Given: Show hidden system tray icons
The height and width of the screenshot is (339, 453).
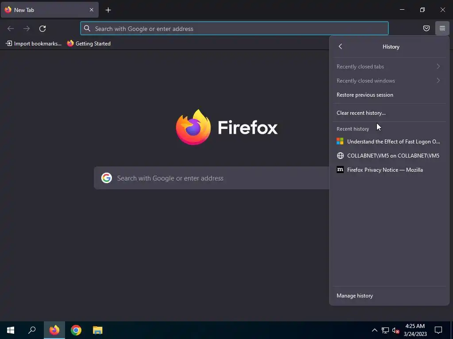Looking at the screenshot, I should 374,330.
